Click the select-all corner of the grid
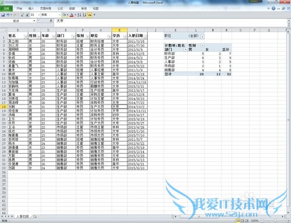Image resolution: width=291 pixels, height=223 pixels. click(x=3, y=30)
